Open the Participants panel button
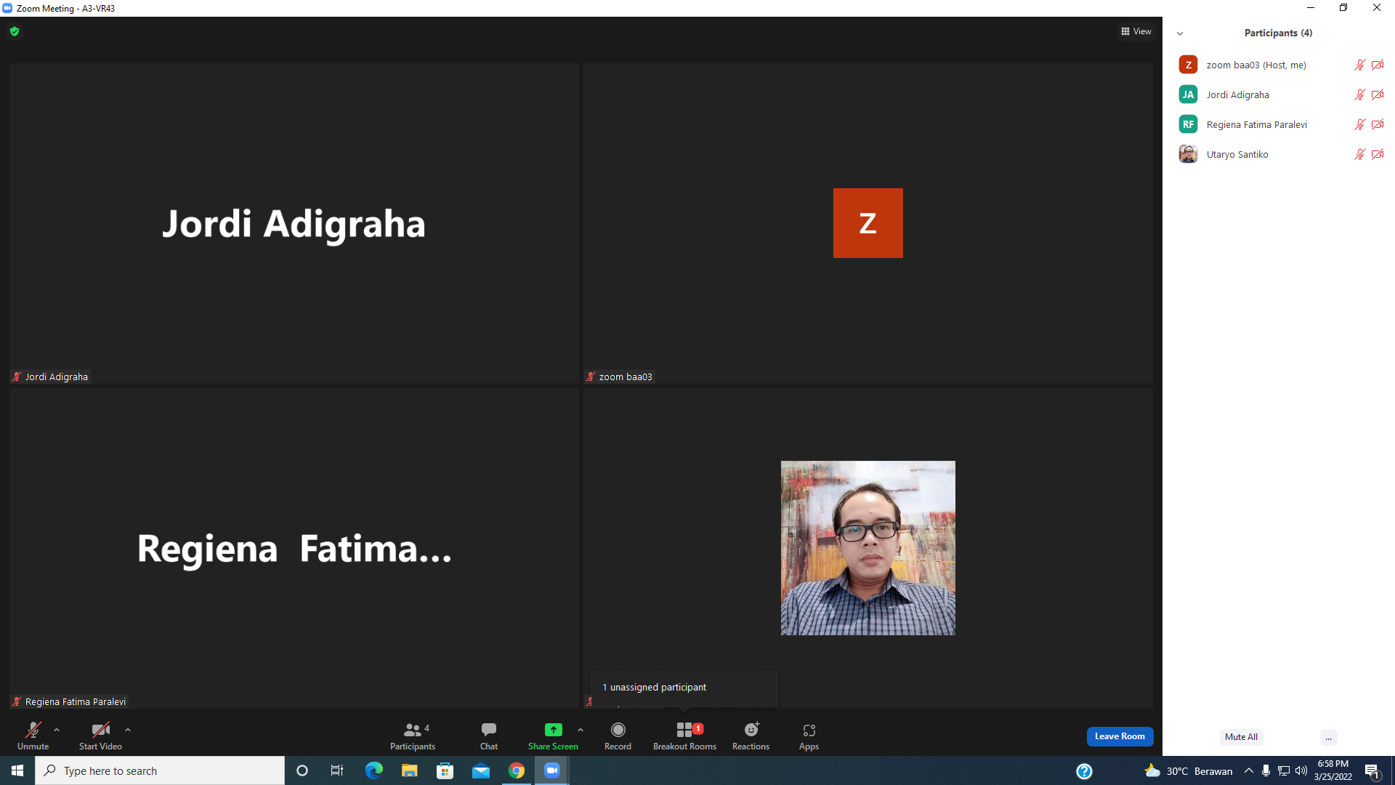This screenshot has height=785, width=1395. (x=413, y=736)
